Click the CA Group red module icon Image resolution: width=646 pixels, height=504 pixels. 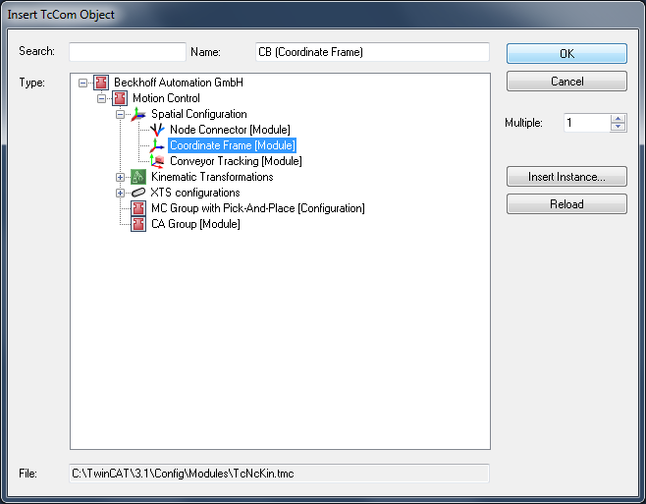point(138,224)
